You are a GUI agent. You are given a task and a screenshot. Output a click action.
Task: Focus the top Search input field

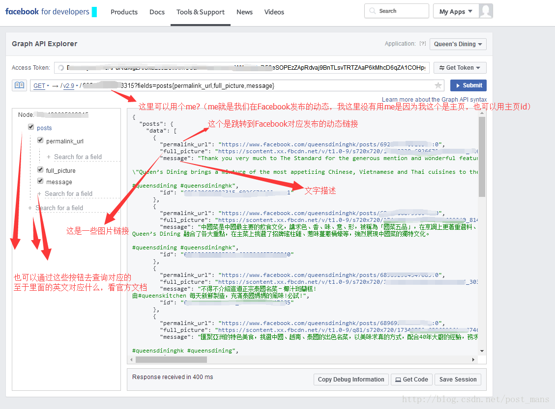[396, 11]
